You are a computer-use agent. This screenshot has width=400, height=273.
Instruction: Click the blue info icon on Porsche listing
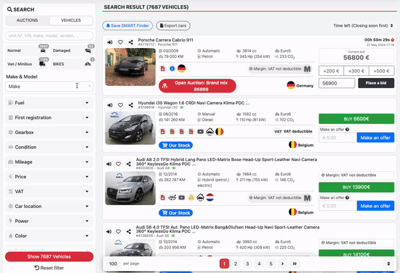172,69
